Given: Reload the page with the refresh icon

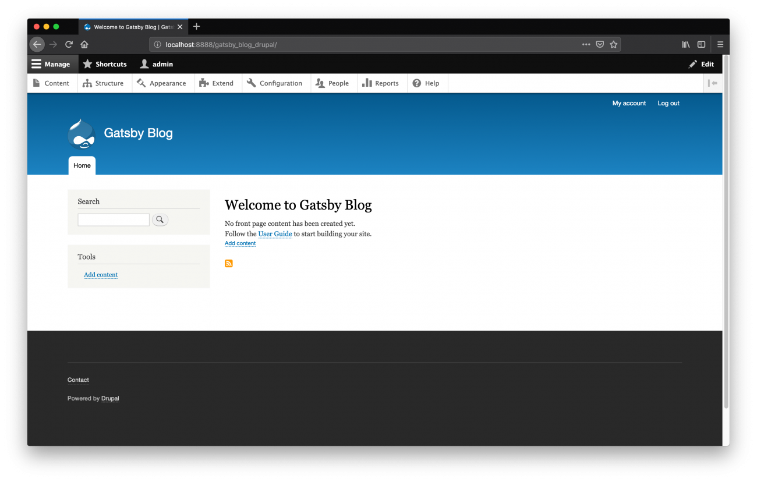Looking at the screenshot, I should pos(69,44).
